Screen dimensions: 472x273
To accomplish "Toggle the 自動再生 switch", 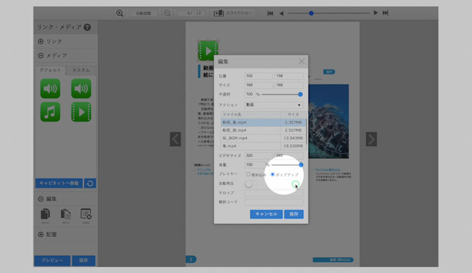I will pos(252,184).
